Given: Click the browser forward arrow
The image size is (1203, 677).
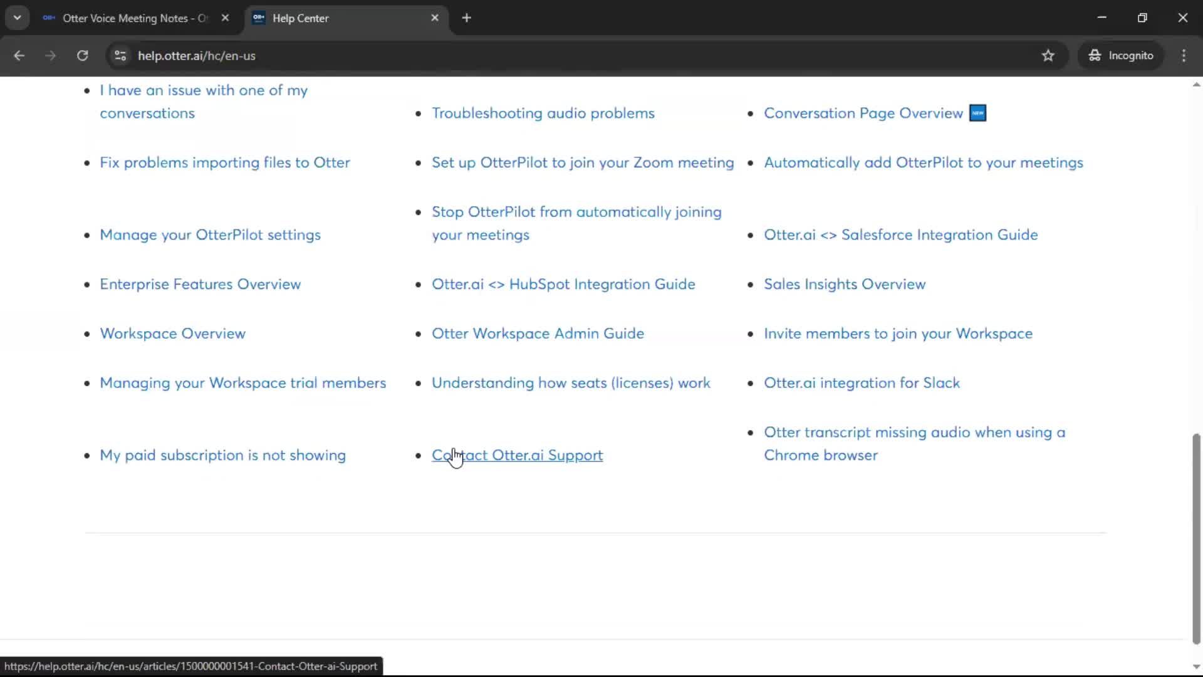Looking at the screenshot, I should [50, 56].
